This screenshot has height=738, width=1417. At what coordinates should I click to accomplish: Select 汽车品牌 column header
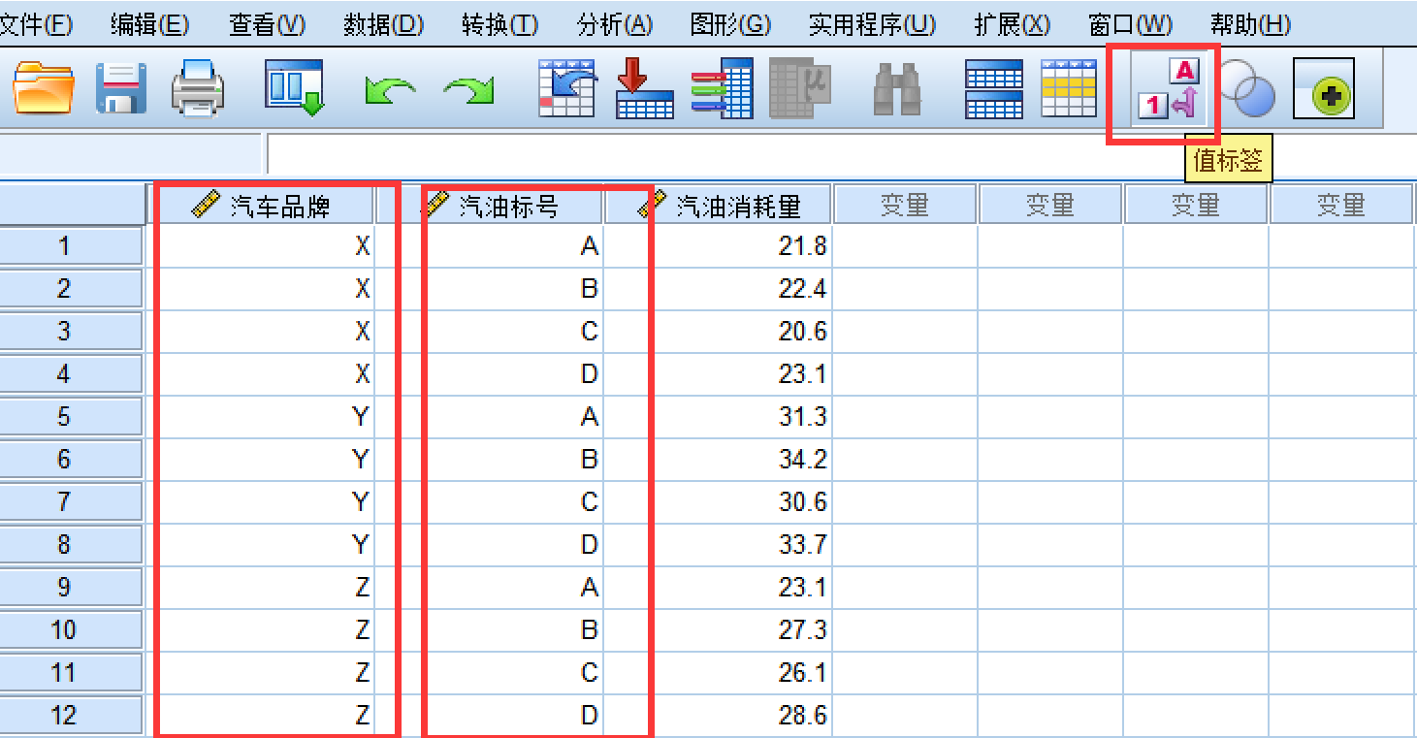click(262, 205)
